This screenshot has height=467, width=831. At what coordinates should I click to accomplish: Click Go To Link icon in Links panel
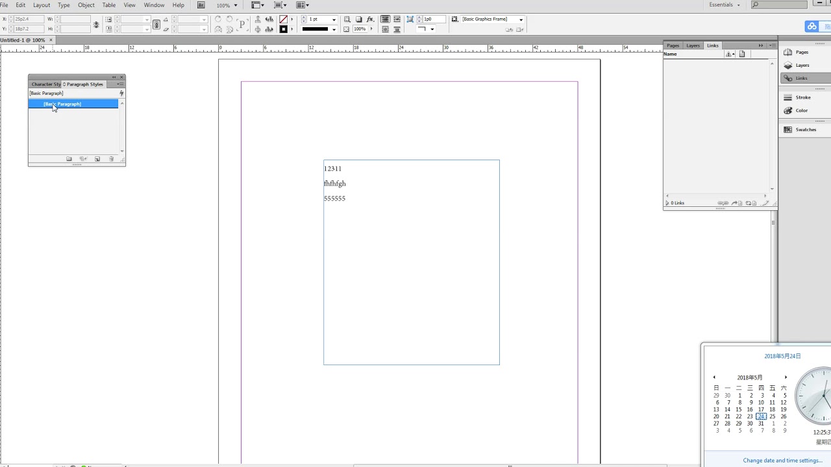(737, 203)
